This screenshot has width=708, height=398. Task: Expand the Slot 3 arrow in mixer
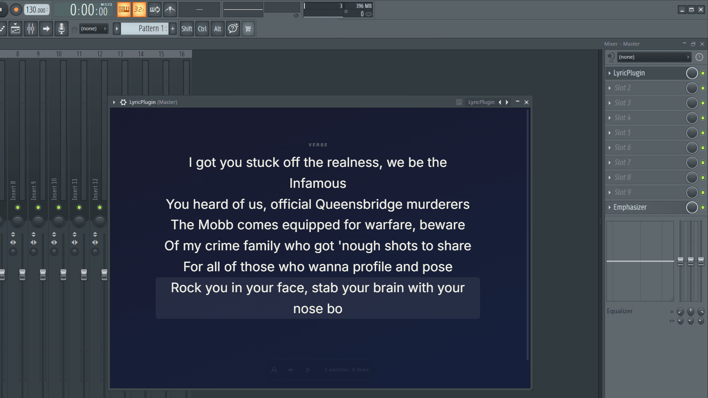(x=610, y=103)
